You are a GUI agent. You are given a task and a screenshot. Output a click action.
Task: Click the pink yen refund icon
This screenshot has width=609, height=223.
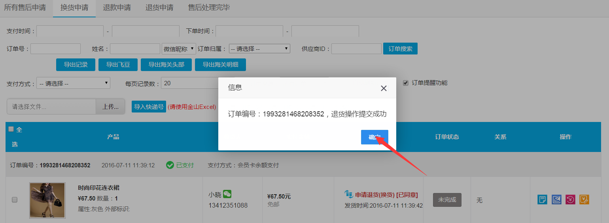click(570, 200)
